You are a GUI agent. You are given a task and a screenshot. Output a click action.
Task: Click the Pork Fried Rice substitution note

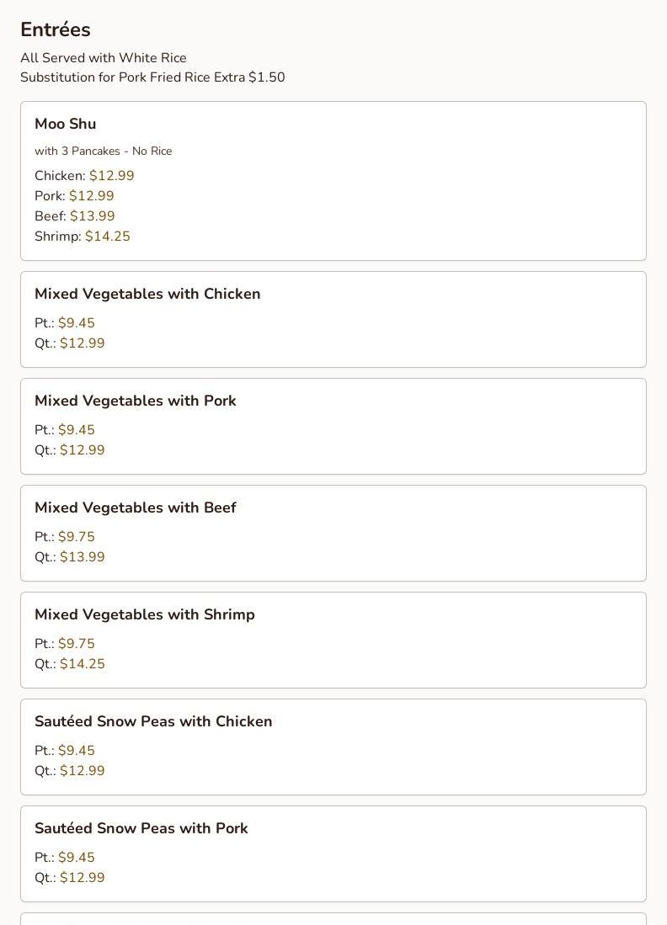click(x=152, y=77)
